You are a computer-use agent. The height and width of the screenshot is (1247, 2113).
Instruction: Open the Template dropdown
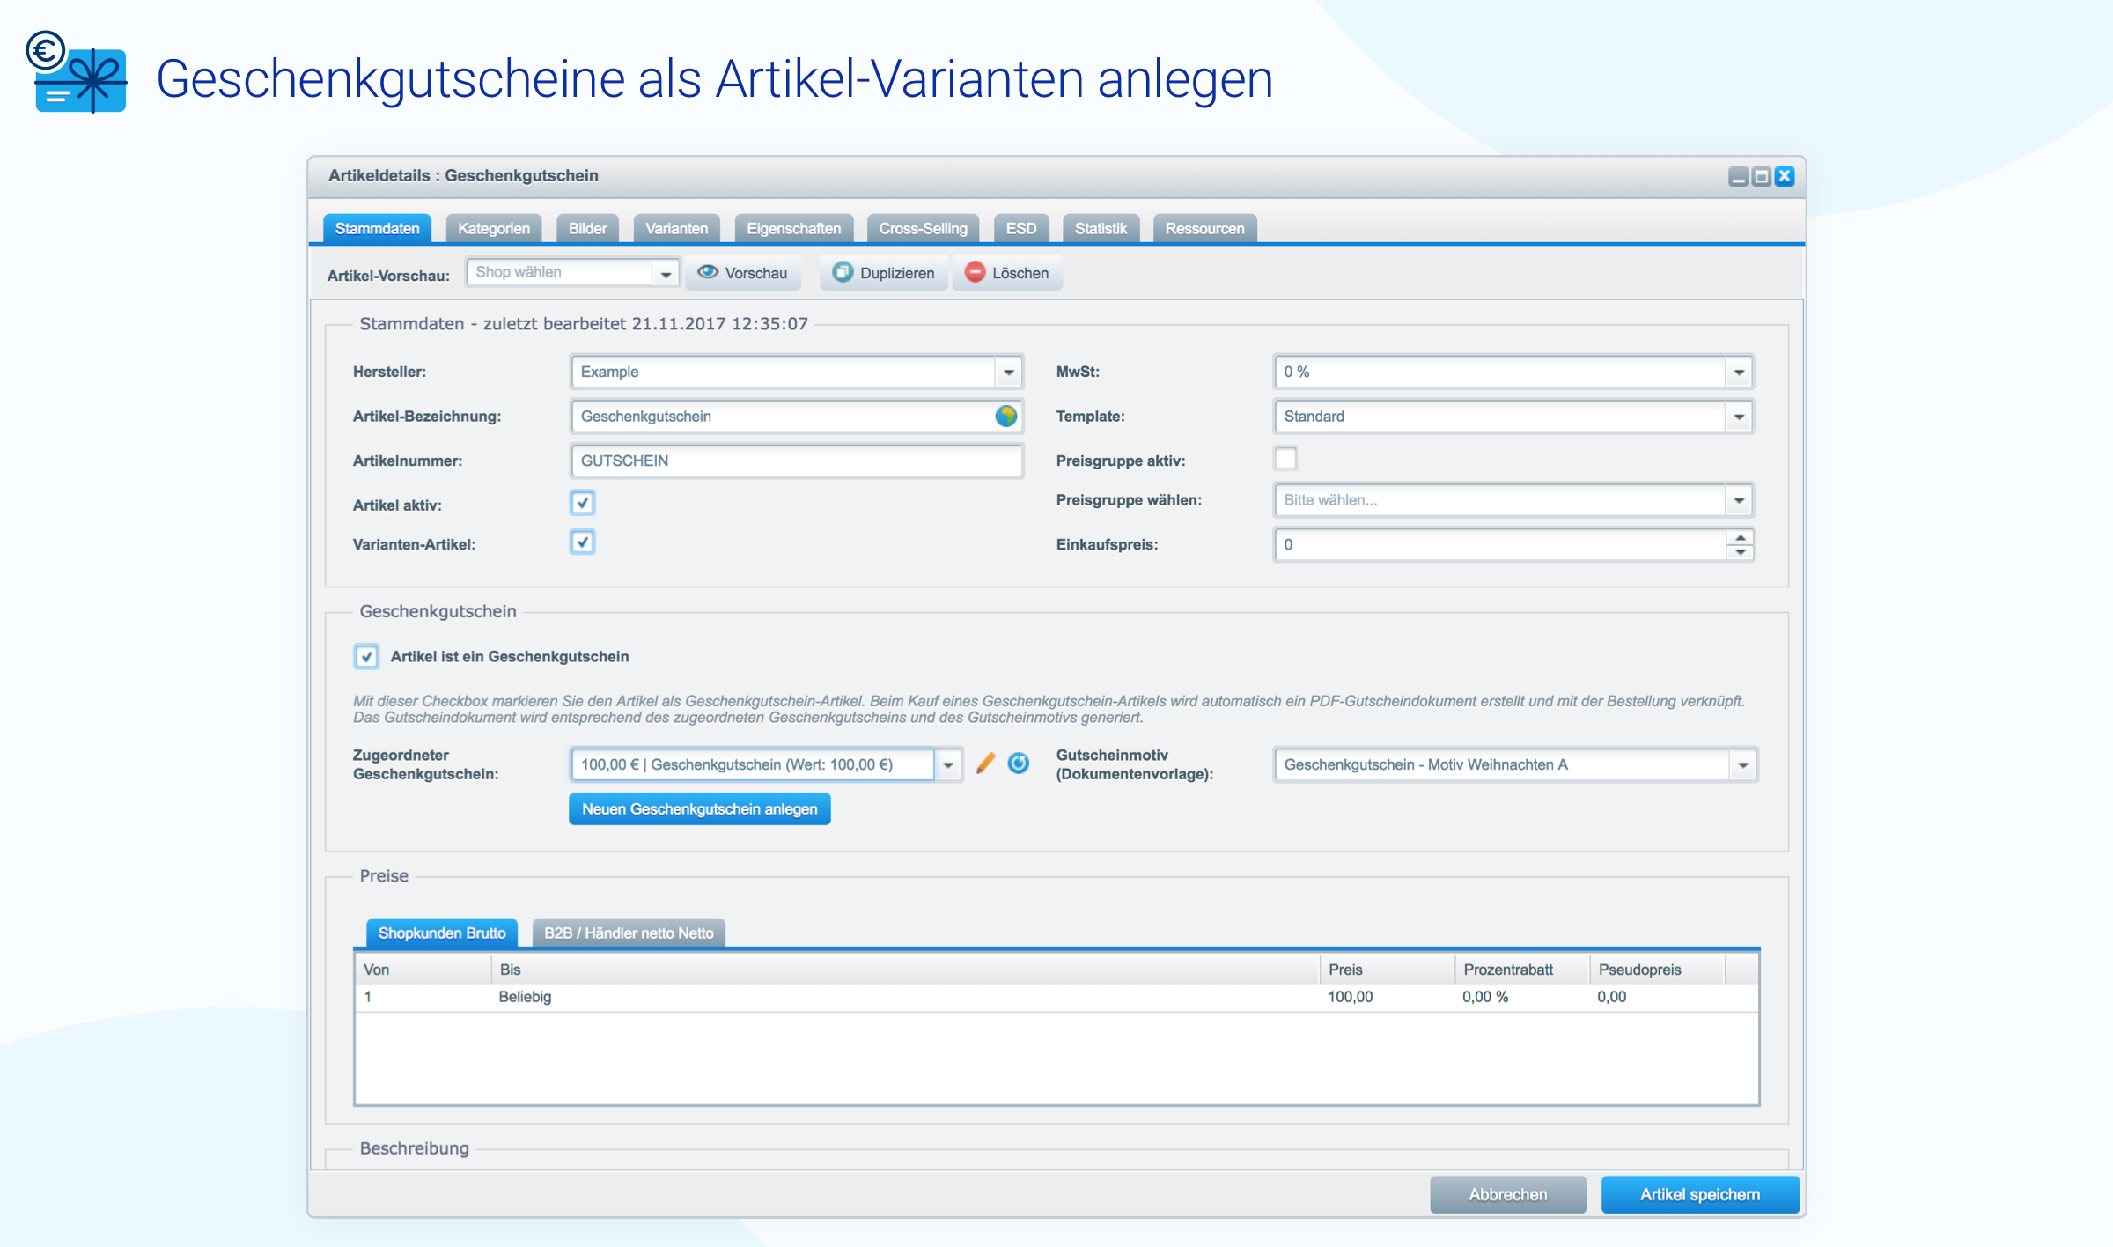1739,417
